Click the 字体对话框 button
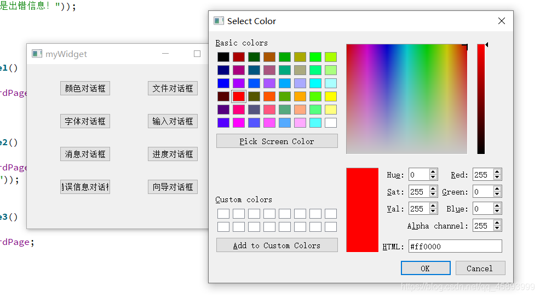 tap(85, 121)
